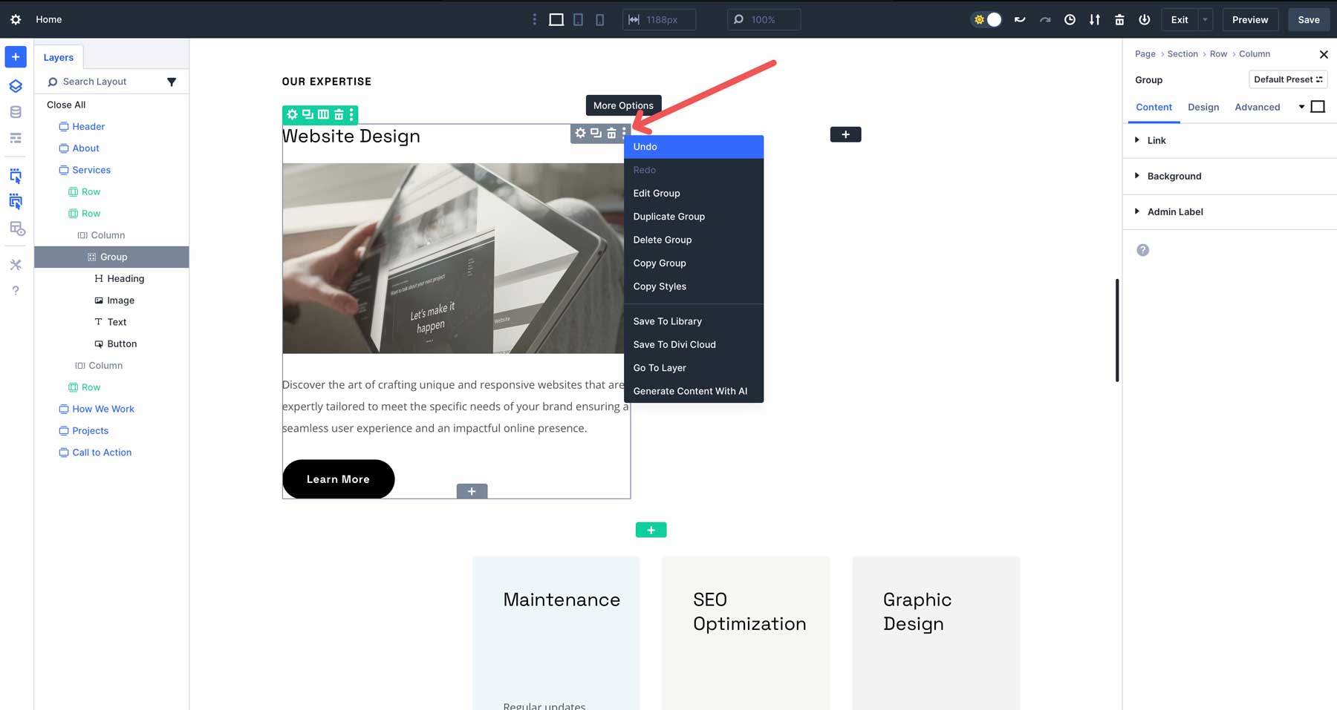Click the Learn More button
1337x710 pixels.
[x=338, y=479]
